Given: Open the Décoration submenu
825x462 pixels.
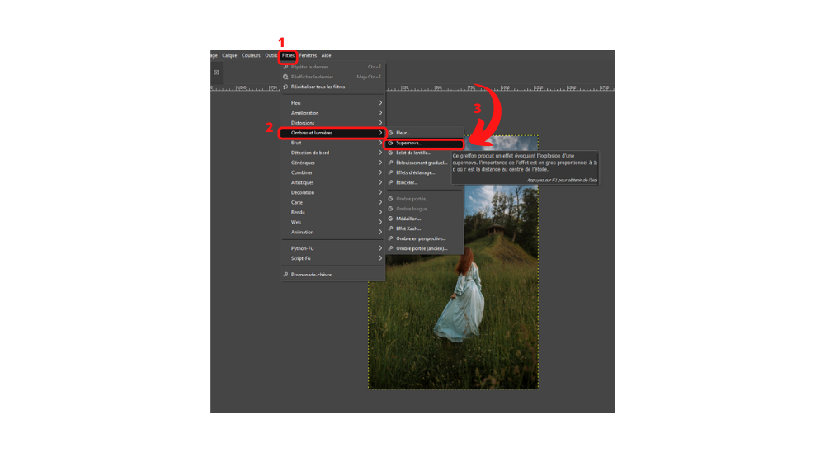Looking at the screenshot, I should [x=332, y=192].
